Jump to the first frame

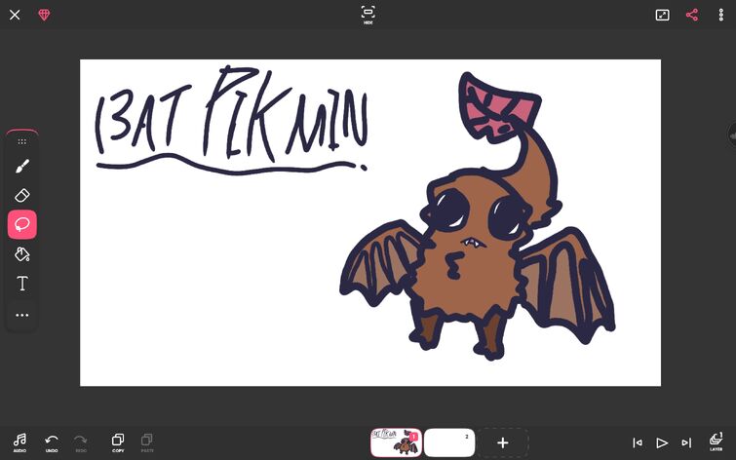[638, 442]
